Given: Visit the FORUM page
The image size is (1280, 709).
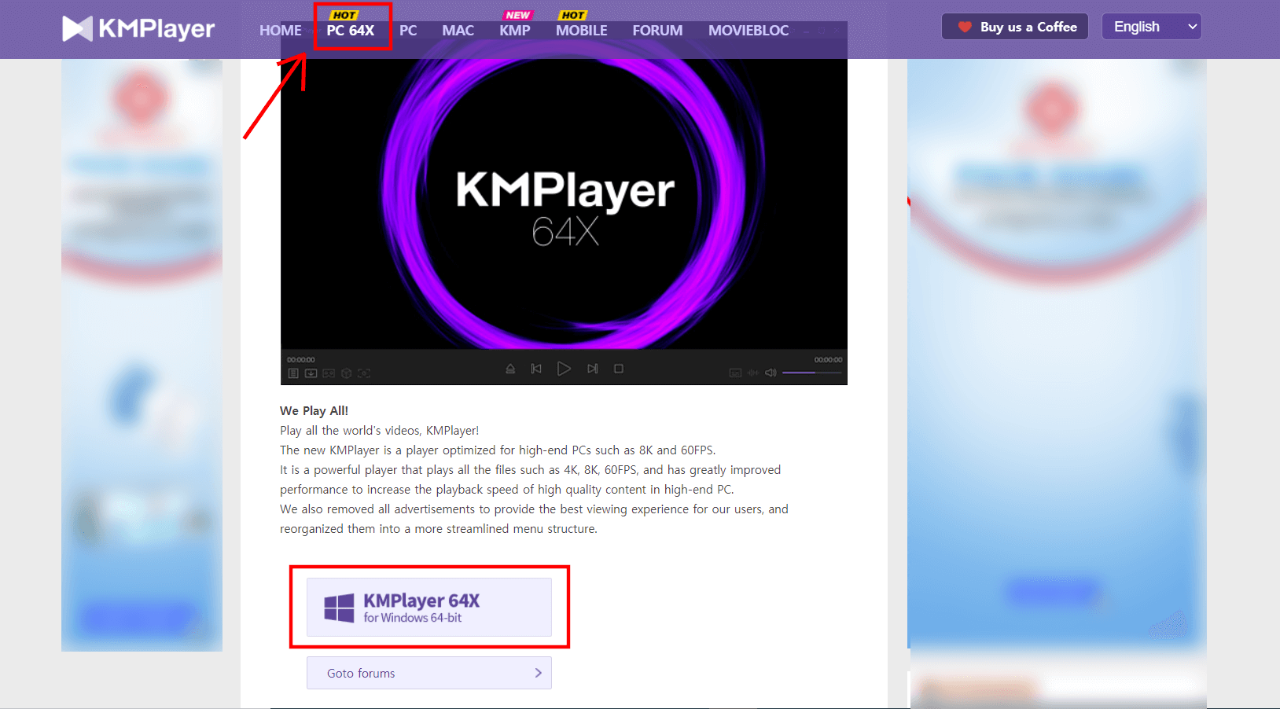Looking at the screenshot, I should pyautogui.click(x=657, y=31).
